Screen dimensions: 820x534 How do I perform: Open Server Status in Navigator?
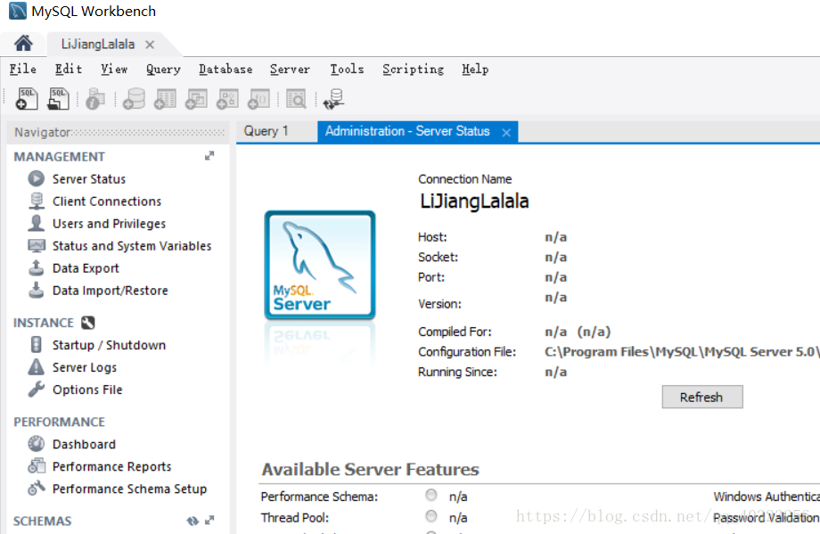click(x=89, y=179)
